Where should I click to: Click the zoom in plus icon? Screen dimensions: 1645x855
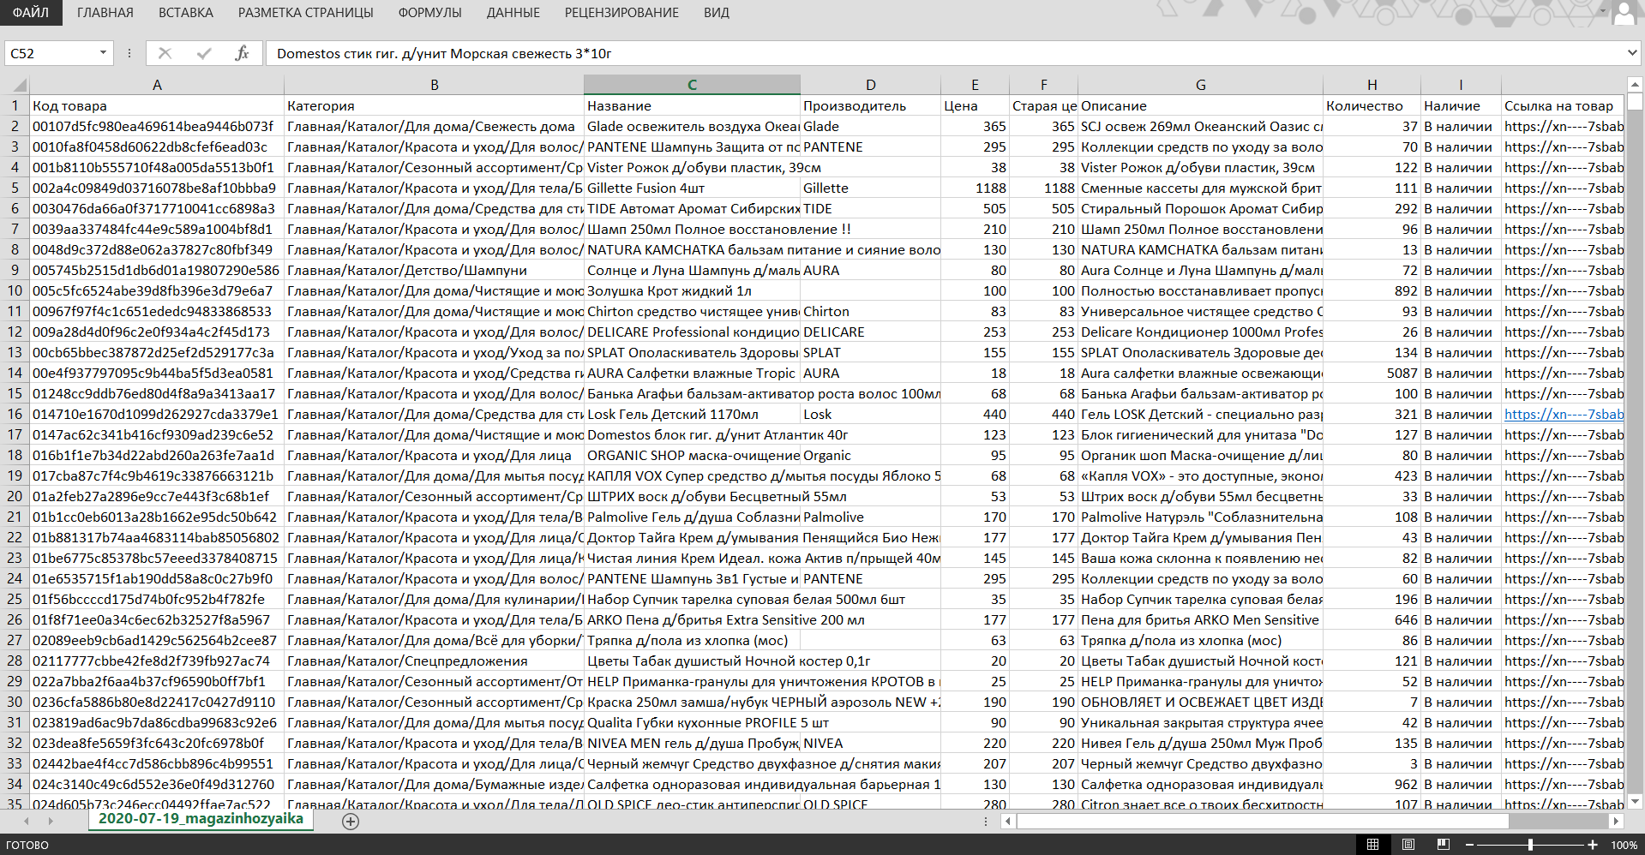pyautogui.click(x=1593, y=845)
